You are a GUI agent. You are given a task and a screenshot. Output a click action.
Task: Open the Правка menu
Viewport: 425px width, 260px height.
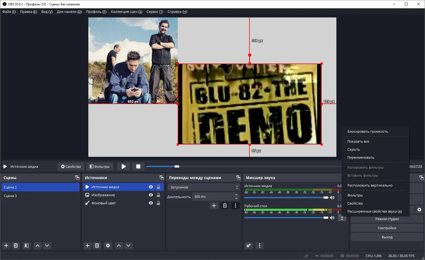28,12
